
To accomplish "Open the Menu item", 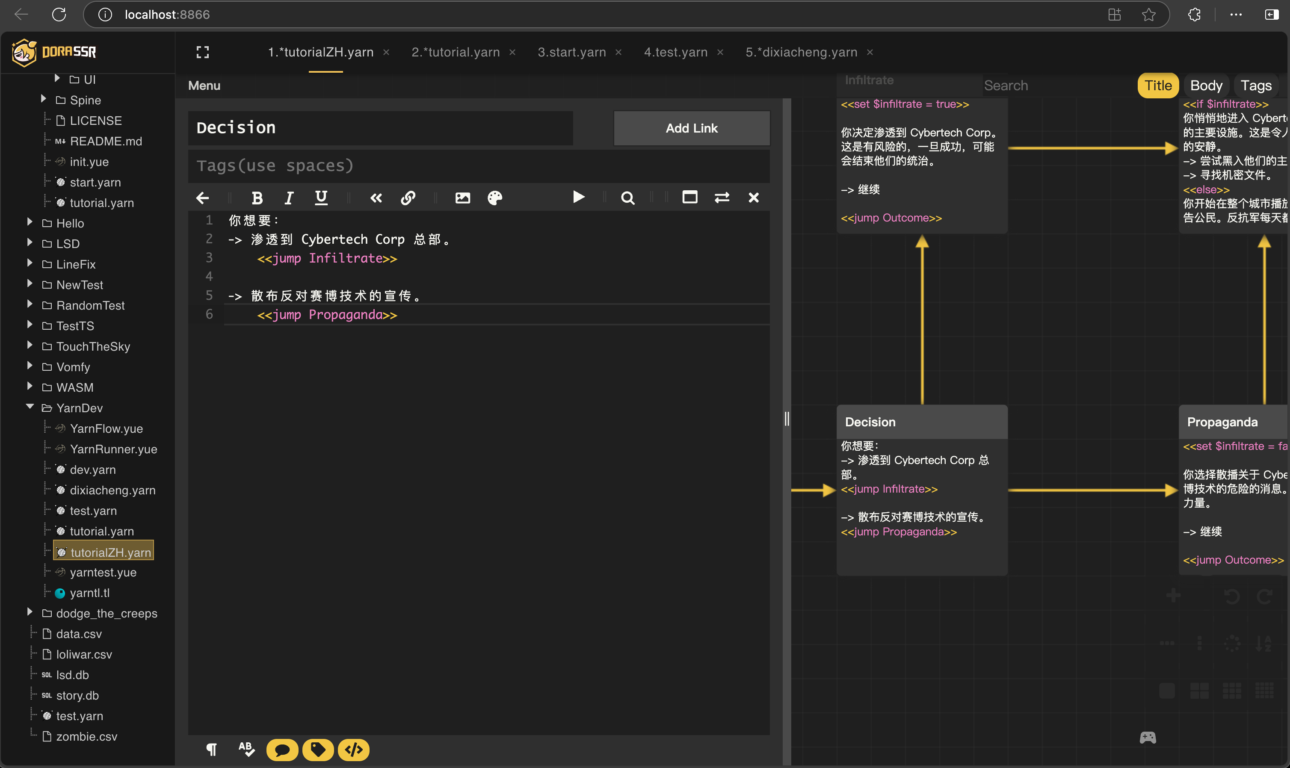I will click(204, 86).
